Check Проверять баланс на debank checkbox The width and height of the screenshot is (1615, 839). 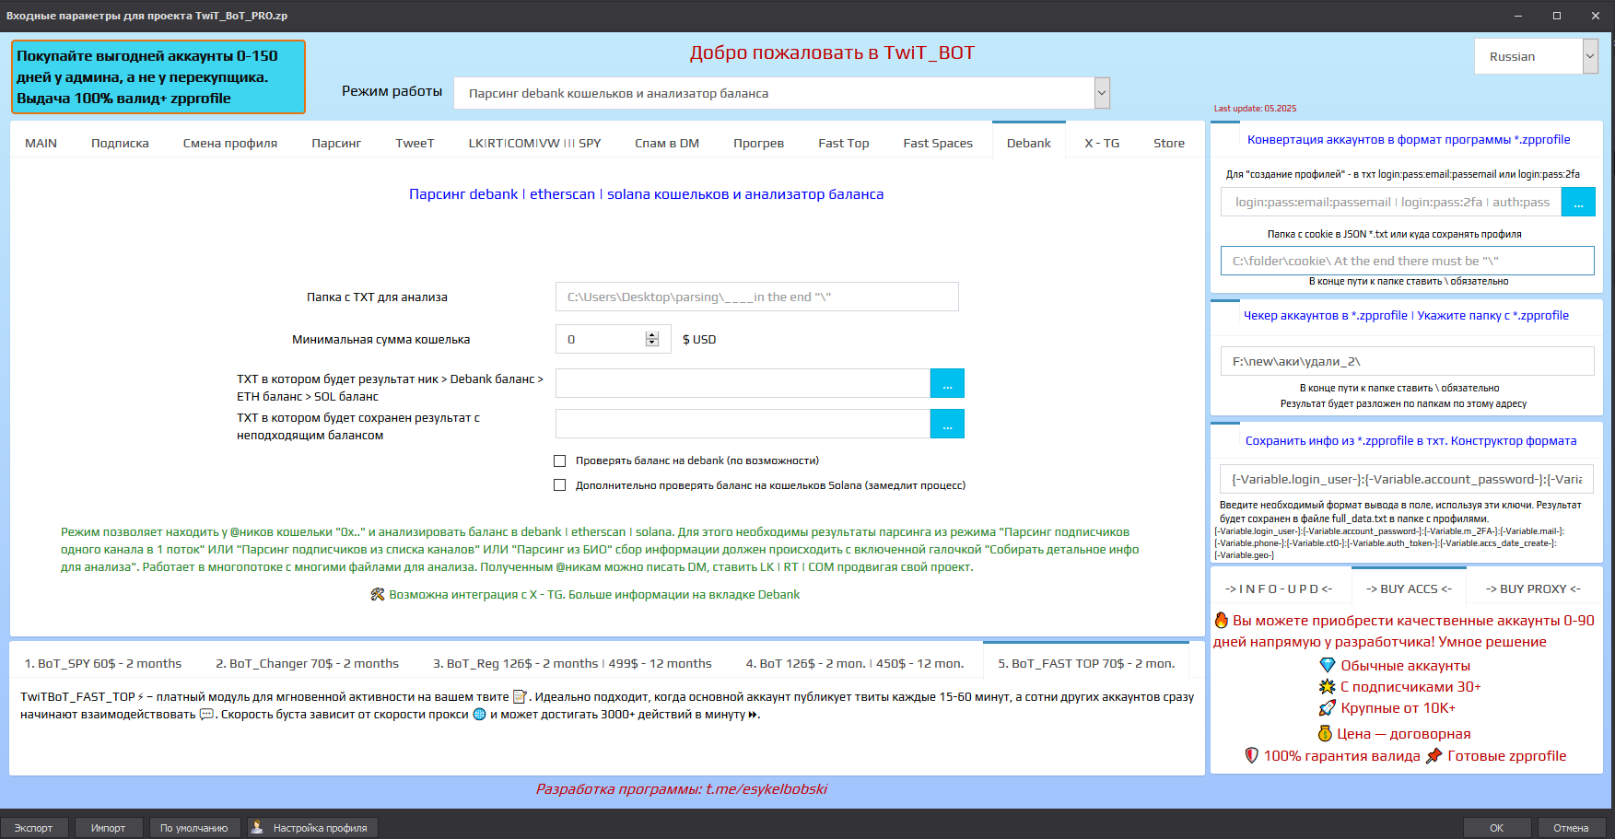click(x=559, y=460)
